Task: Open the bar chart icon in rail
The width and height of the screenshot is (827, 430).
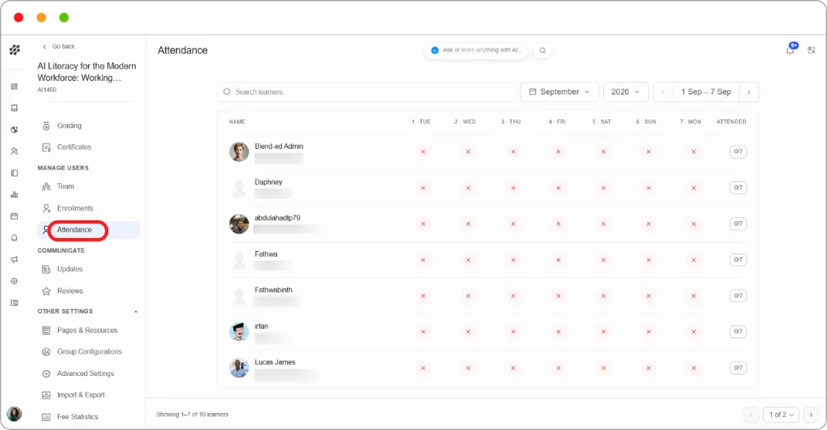Action: (x=14, y=195)
